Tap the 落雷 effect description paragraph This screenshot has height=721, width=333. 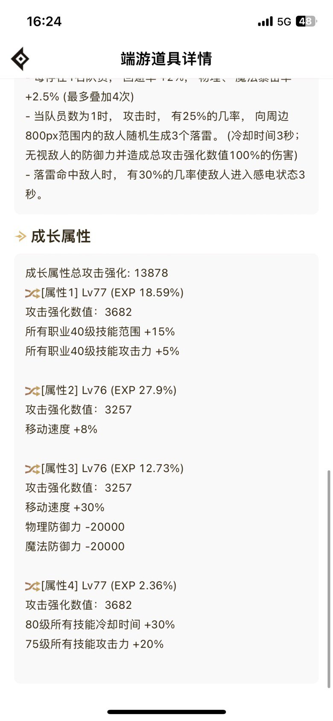click(165, 185)
